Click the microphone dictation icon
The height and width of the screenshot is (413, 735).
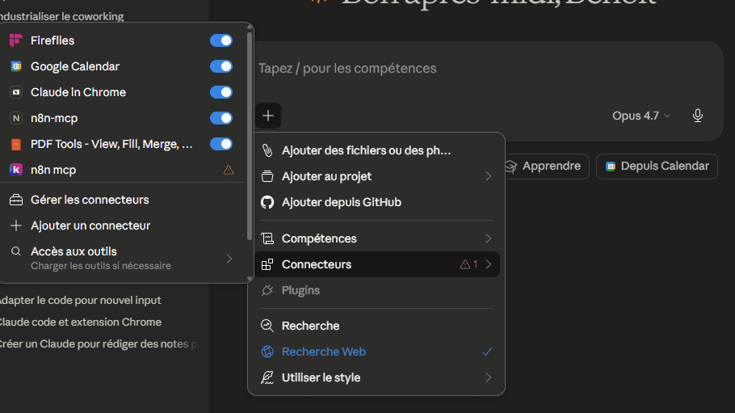click(698, 116)
